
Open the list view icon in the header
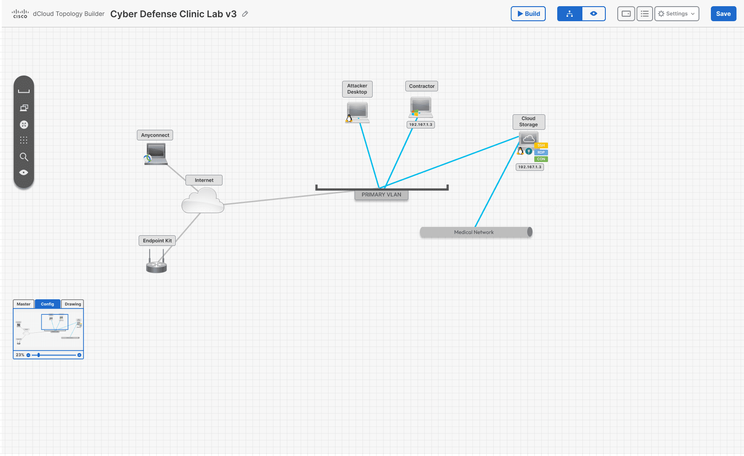645,14
